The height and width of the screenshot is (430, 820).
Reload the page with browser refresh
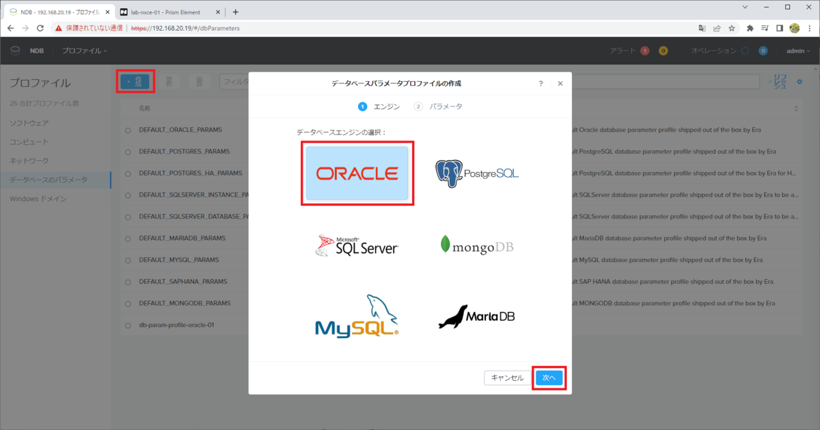click(40, 29)
